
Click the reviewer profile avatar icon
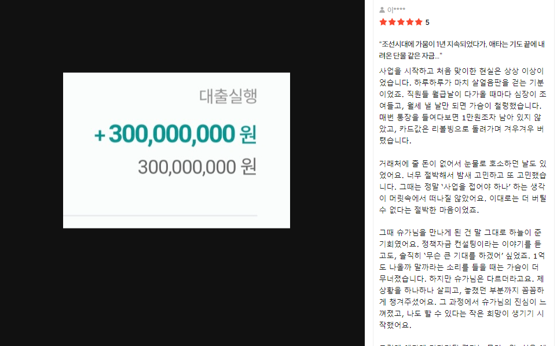coord(382,10)
